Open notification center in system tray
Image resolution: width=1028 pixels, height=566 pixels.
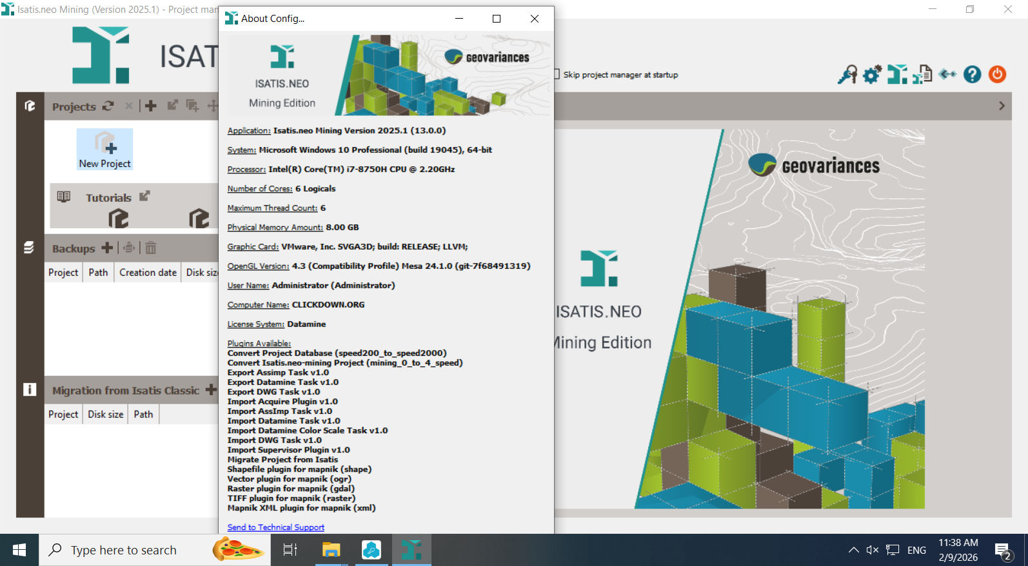coord(1003,551)
